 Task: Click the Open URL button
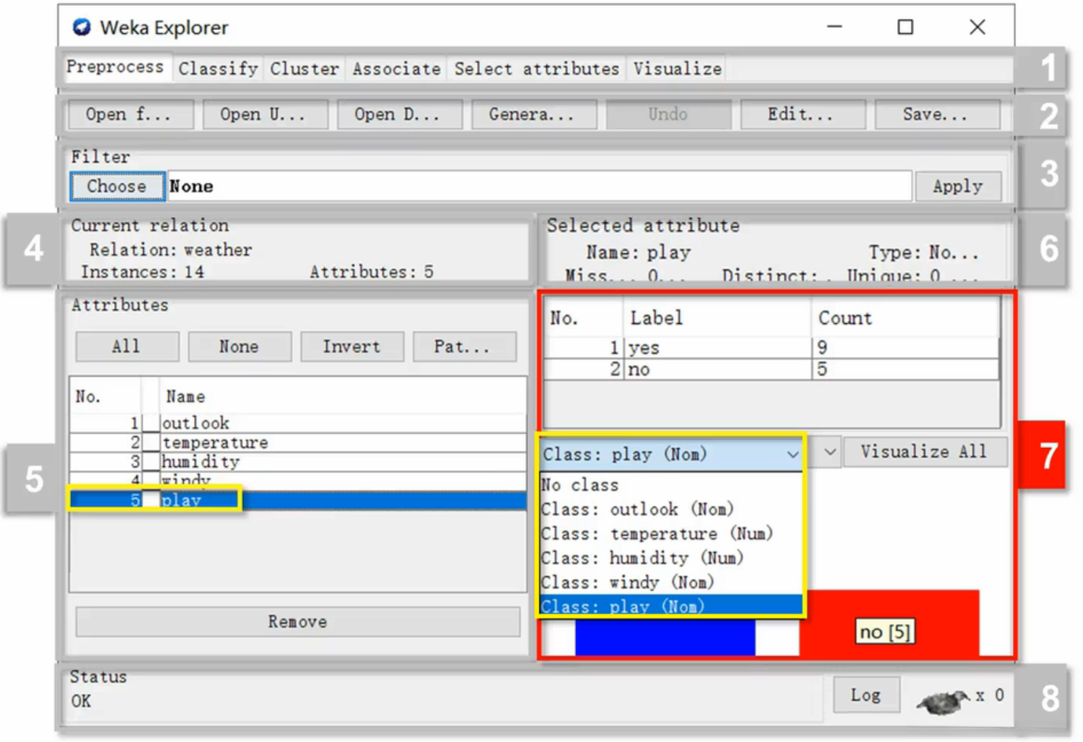(x=265, y=114)
